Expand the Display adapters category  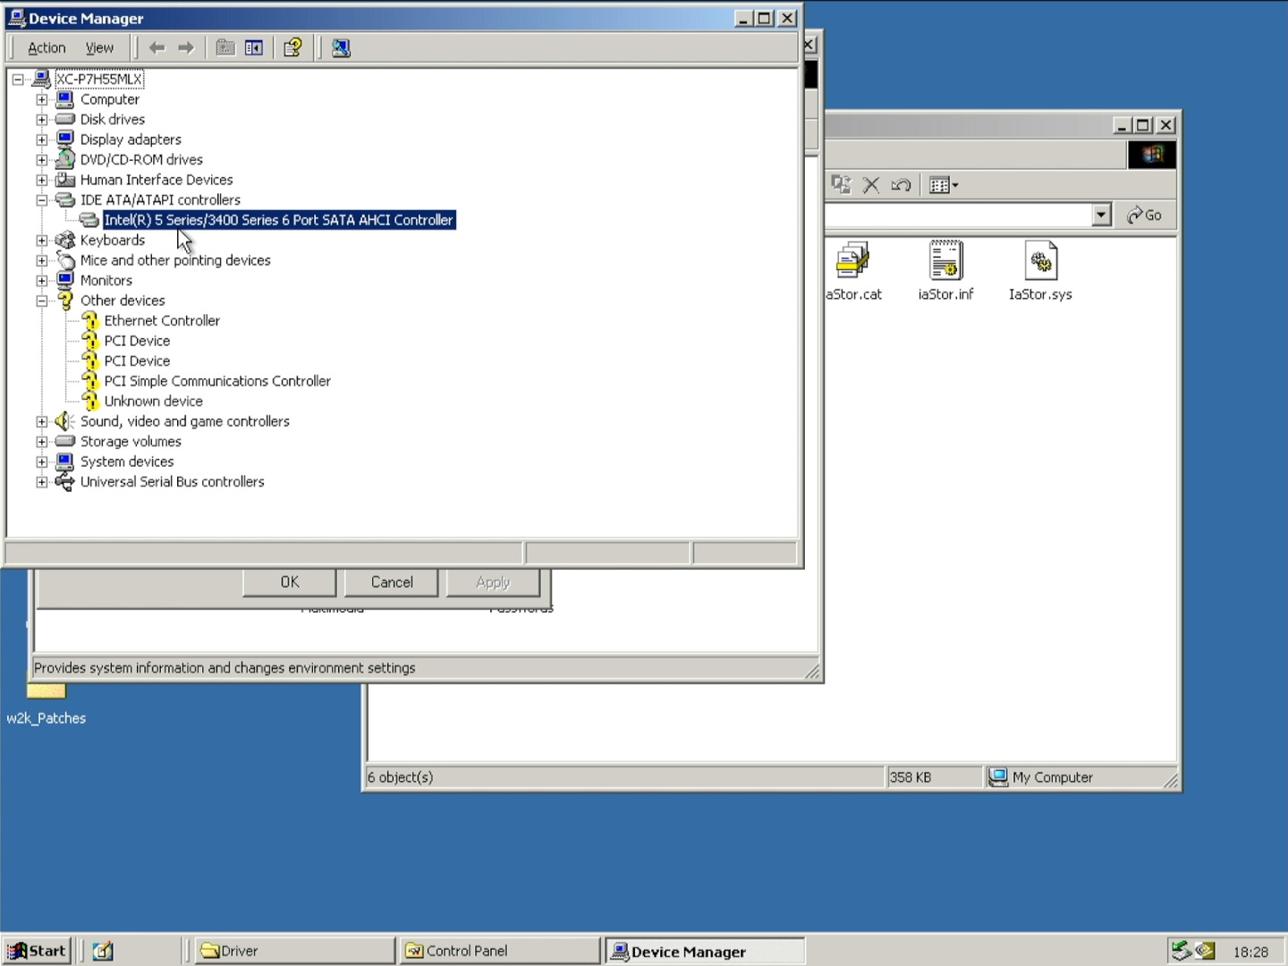[x=42, y=140]
